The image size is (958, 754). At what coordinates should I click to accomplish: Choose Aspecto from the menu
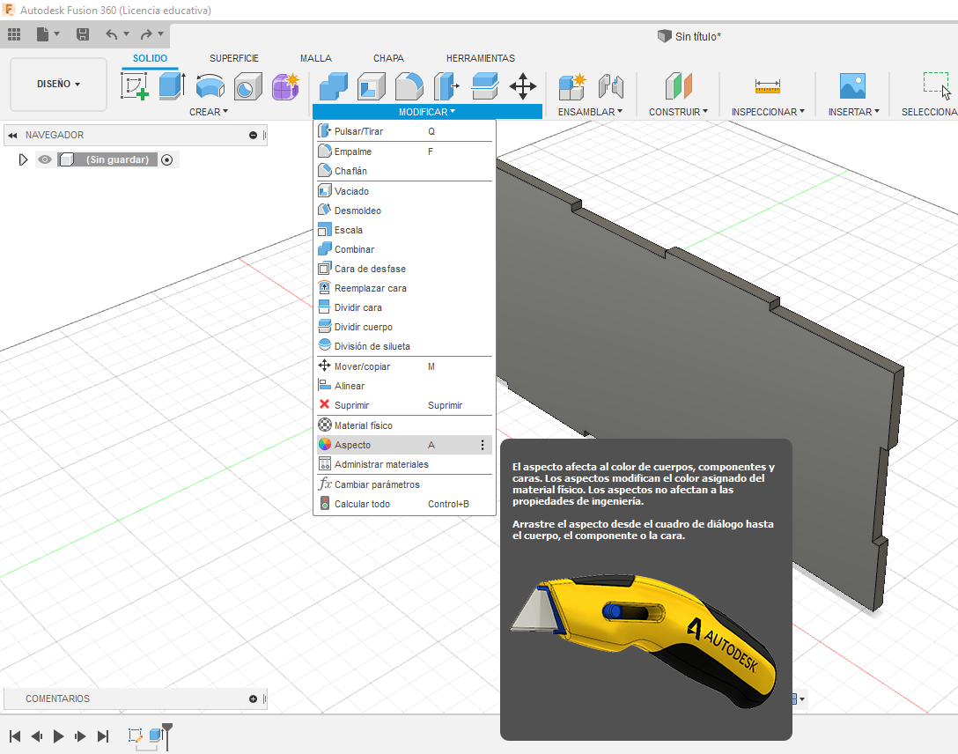pos(404,445)
